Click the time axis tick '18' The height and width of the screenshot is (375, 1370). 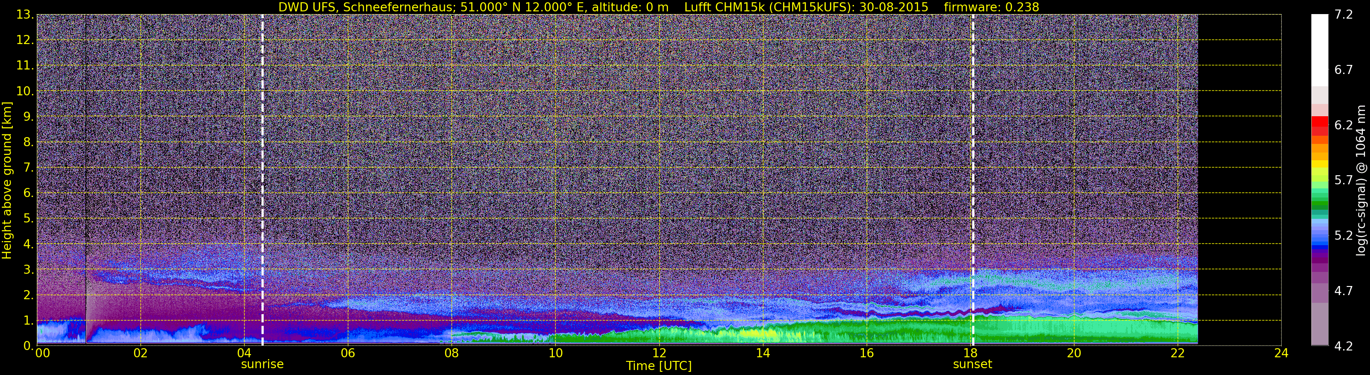coord(970,354)
